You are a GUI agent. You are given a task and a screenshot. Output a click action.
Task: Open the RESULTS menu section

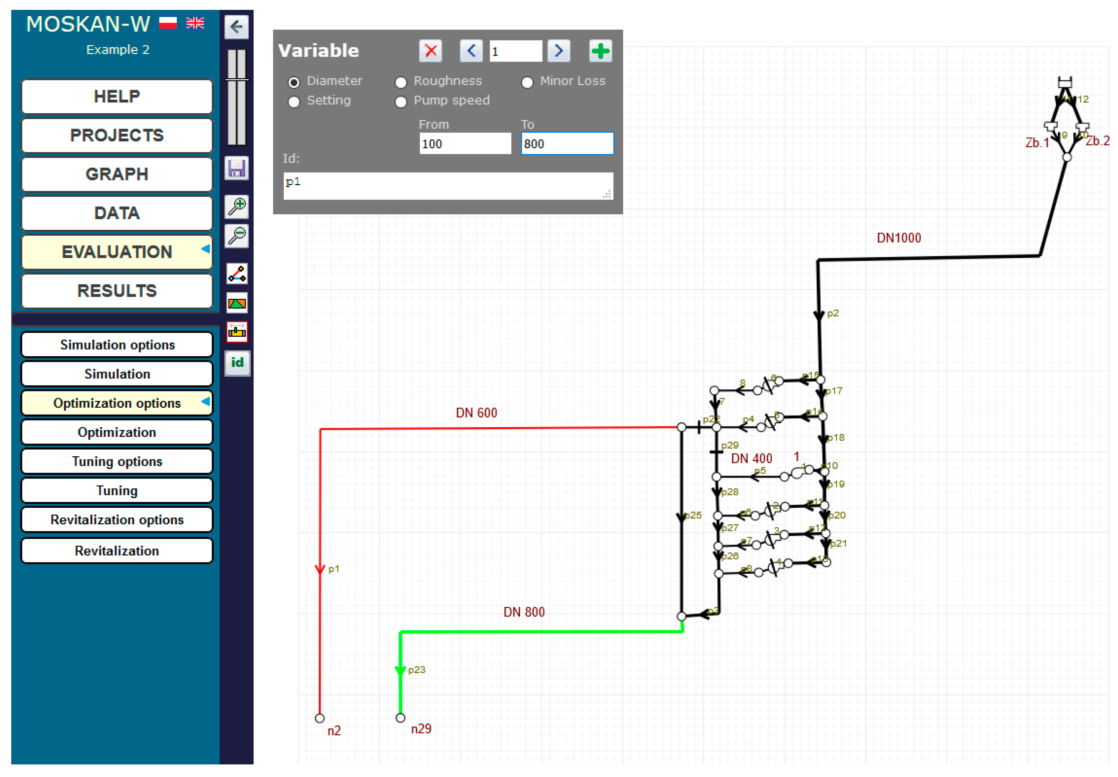117,291
